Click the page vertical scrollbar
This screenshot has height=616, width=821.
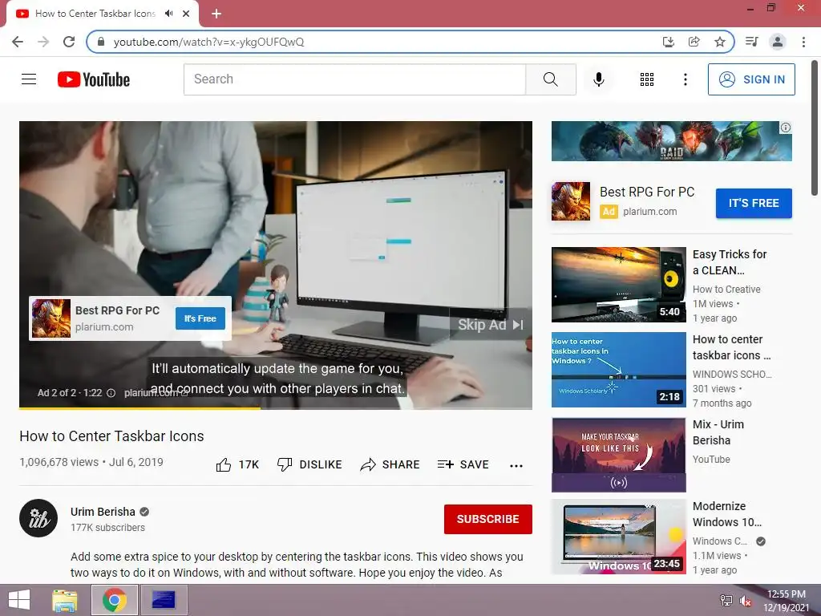(x=815, y=128)
